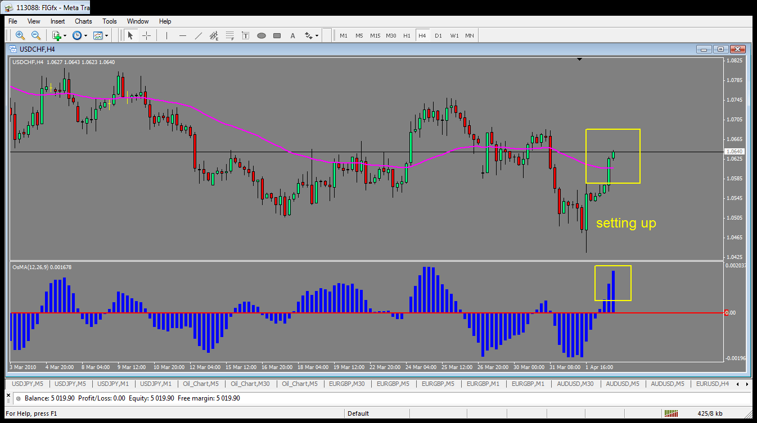This screenshot has height=423, width=757.
Task: Expand the Templates dropdown arrow
Action: tap(106, 35)
